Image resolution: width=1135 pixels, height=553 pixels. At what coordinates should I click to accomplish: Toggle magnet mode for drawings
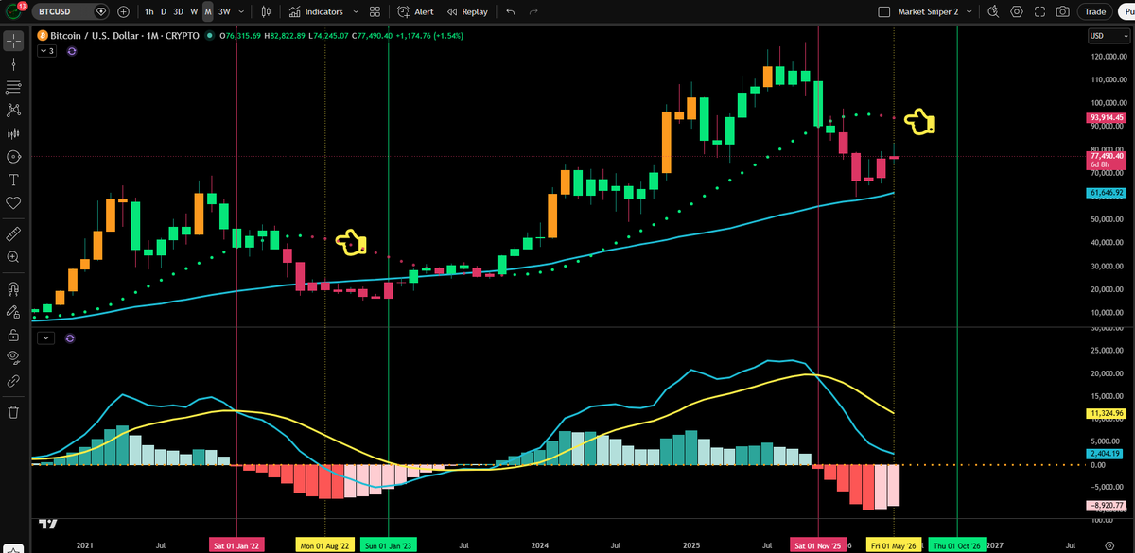point(13,288)
